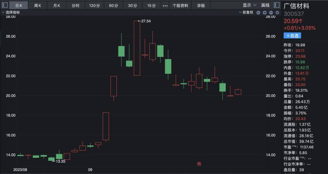
Task: Open the 分时 intraday tab
Action: click(75, 6)
